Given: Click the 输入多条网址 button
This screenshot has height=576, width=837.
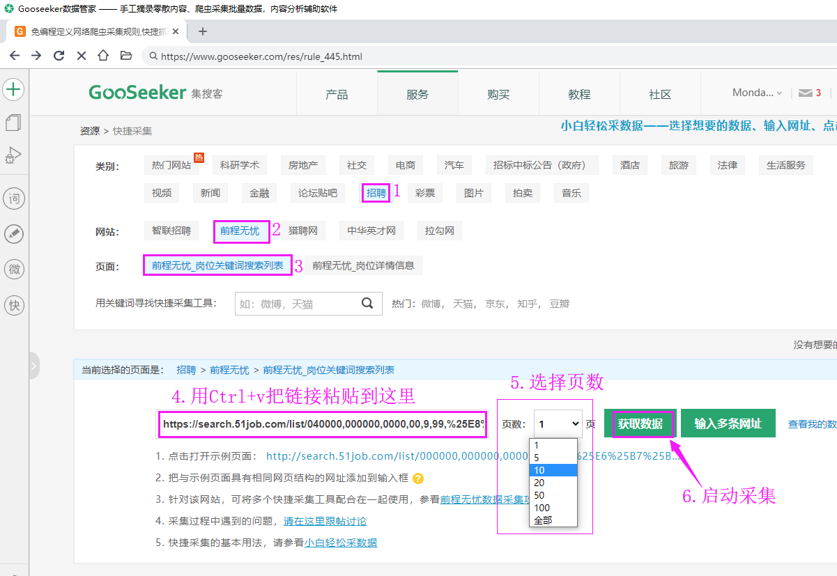Looking at the screenshot, I should (728, 423).
